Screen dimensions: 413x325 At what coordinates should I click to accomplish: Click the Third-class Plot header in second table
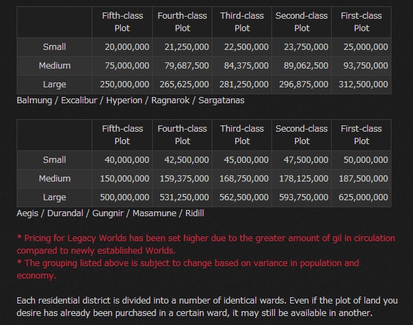pos(242,135)
